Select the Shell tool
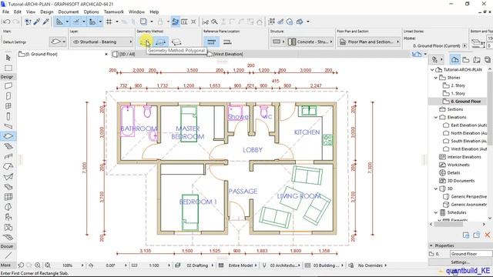493x277 pixels. pyautogui.click(x=8, y=176)
